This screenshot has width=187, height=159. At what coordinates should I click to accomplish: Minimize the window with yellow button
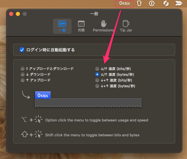[x=18, y=14]
